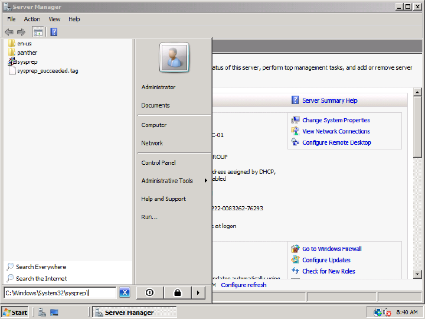
Task: Click Search the Internet label
Action: point(41,278)
